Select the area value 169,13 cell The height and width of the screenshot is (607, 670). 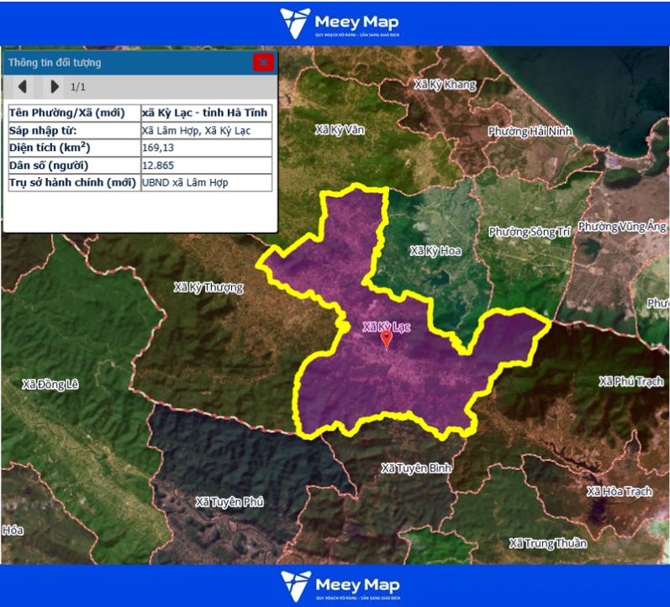tap(205, 147)
